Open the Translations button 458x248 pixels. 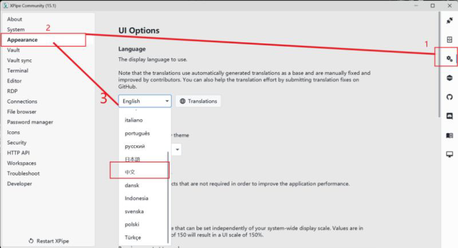point(198,101)
